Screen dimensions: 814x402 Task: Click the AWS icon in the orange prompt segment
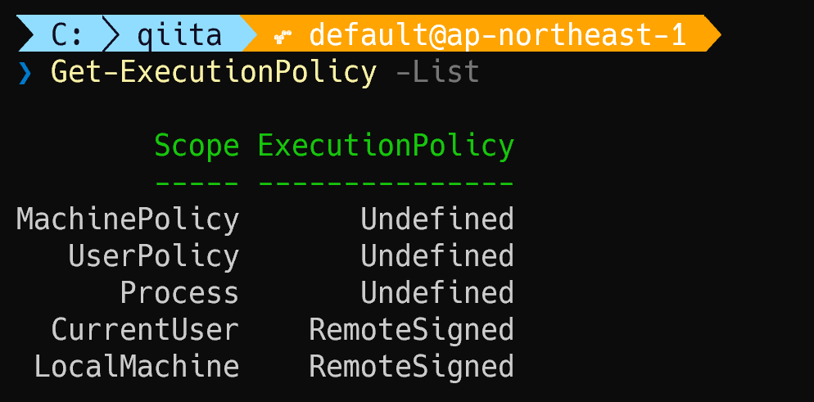coord(282,35)
